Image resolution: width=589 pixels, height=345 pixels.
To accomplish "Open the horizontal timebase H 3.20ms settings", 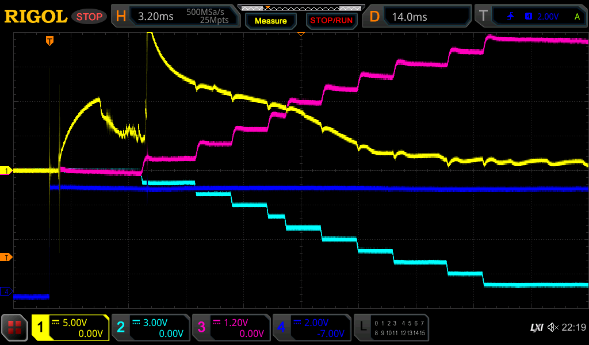I will coord(175,17).
